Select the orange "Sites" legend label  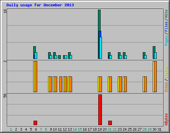[166, 87]
